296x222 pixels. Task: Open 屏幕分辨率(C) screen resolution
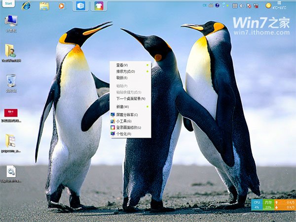[x=130, y=115]
